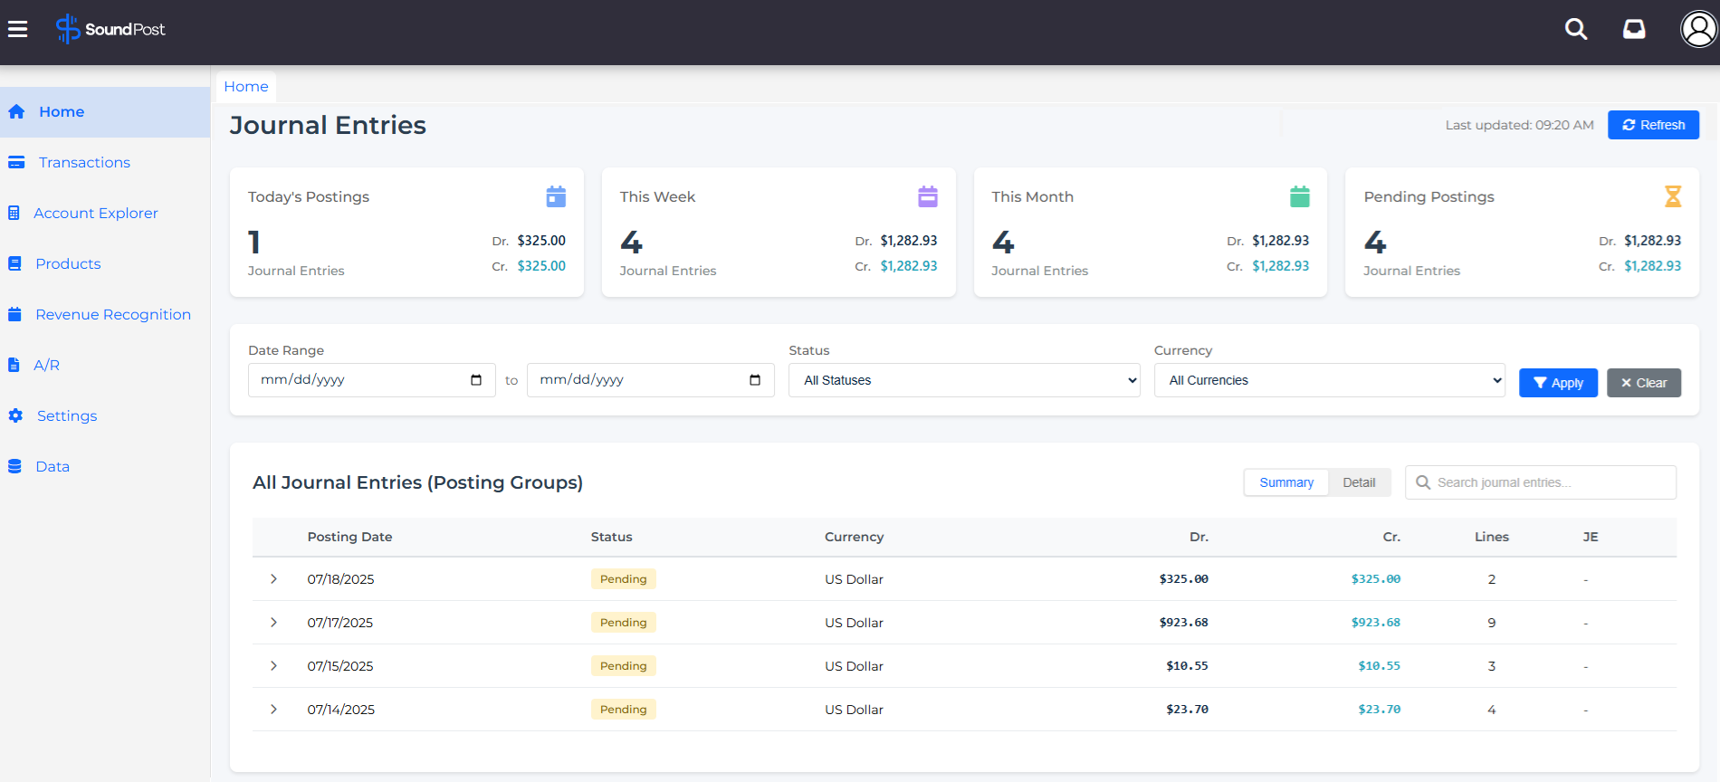Focus the Search journal entries field
This screenshot has width=1720, height=782.
(x=1541, y=482)
